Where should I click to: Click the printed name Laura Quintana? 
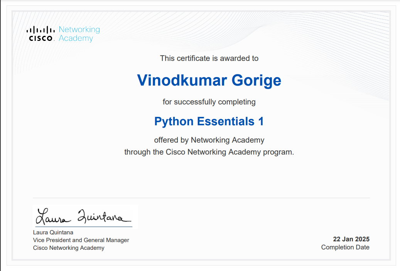(53, 232)
